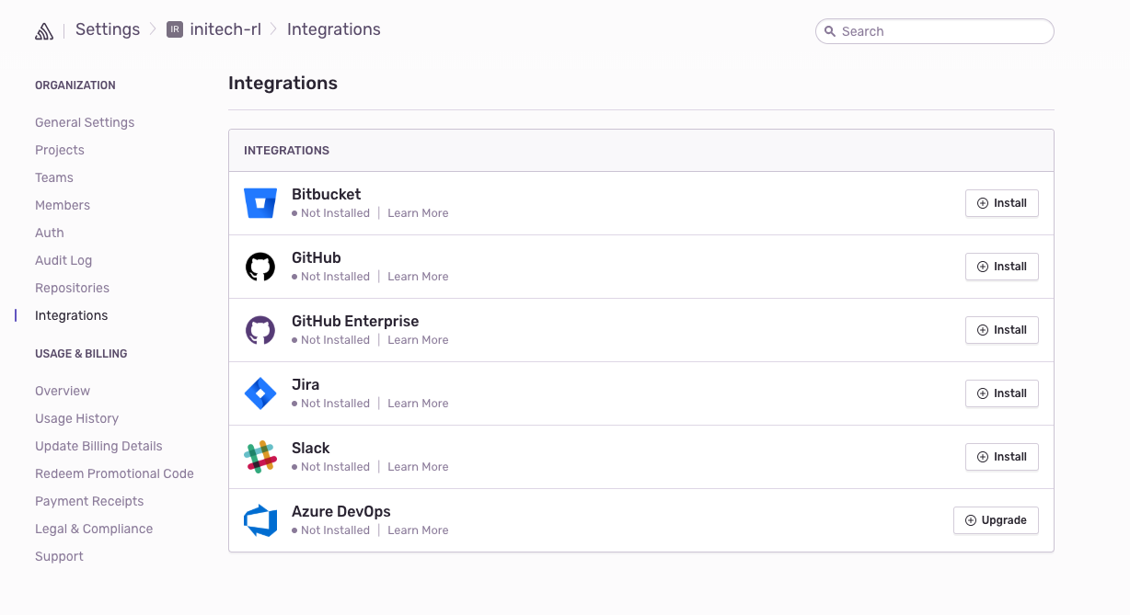The width and height of the screenshot is (1130, 615).
Task: Open Audit Log in sidebar
Action: click(63, 260)
